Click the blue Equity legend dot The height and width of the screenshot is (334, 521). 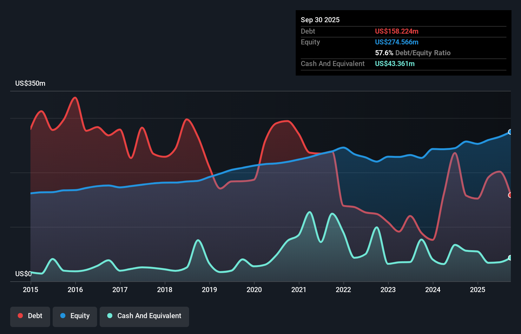point(63,316)
